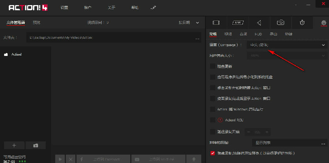The width and height of the screenshot is (329, 163).
Task: Toggle run Action! with Windows startup checkbox
Action: pos(213,109)
